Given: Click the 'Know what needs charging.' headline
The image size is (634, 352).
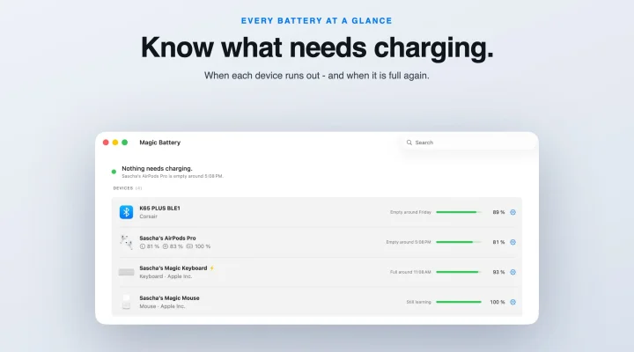Looking at the screenshot, I should click(317, 48).
